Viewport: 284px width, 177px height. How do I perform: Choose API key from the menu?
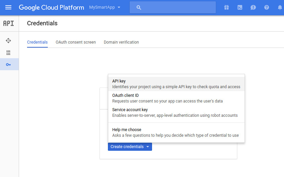176,84
